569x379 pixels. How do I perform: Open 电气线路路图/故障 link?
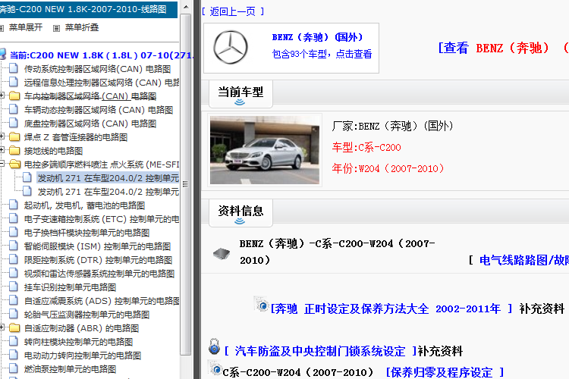click(523, 260)
